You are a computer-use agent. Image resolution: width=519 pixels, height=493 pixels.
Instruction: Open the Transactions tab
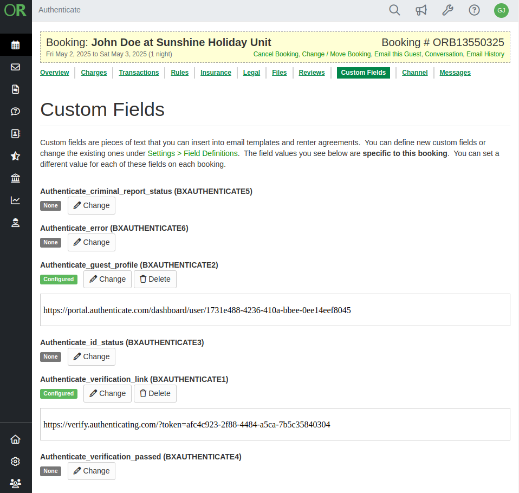[139, 73]
